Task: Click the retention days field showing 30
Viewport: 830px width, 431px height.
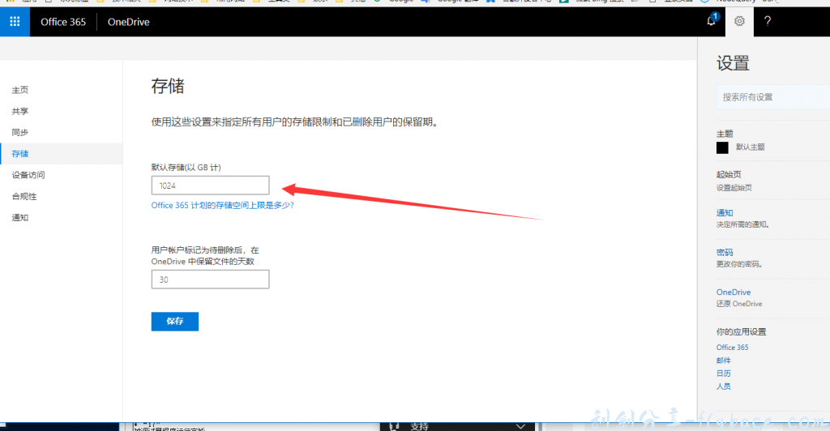Action: [210, 280]
